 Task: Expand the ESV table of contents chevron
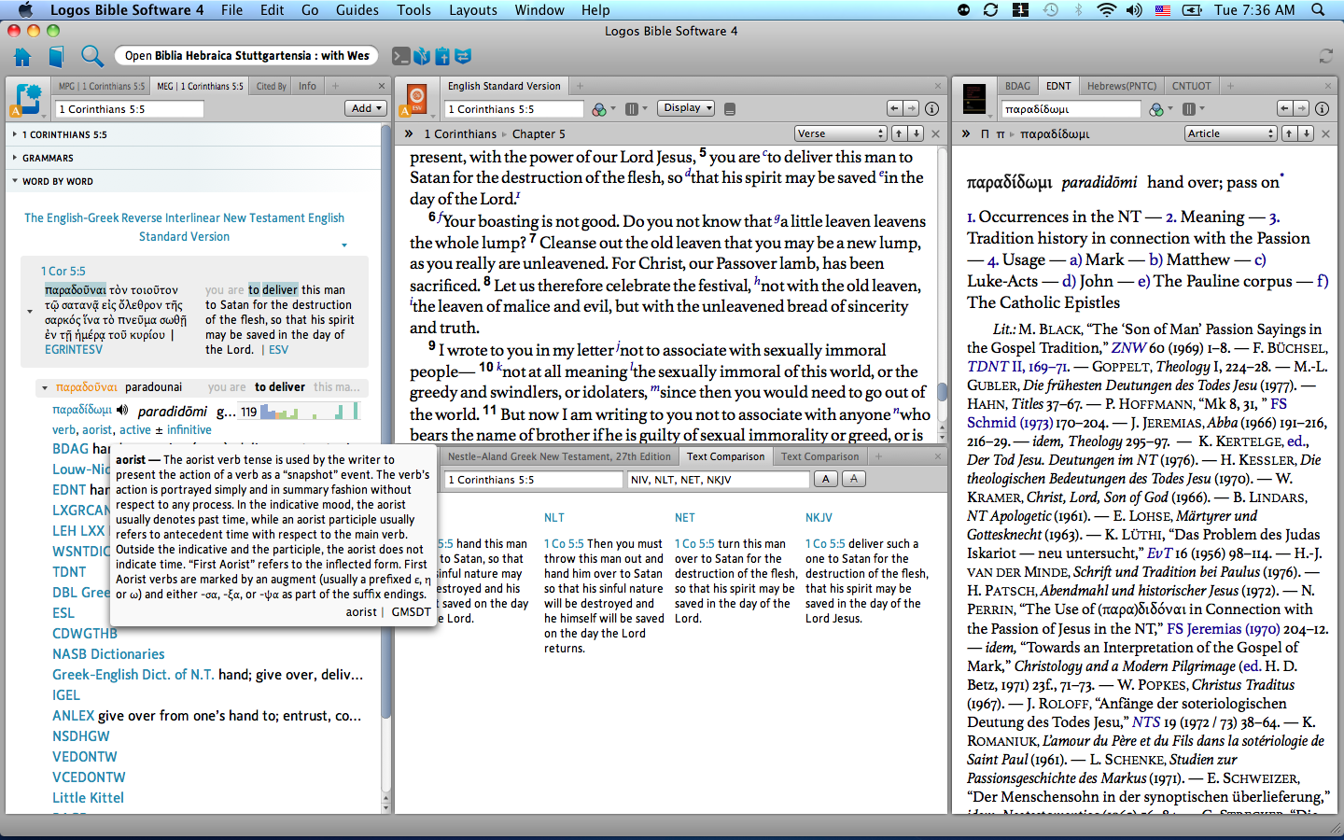(x=409, y=133)
